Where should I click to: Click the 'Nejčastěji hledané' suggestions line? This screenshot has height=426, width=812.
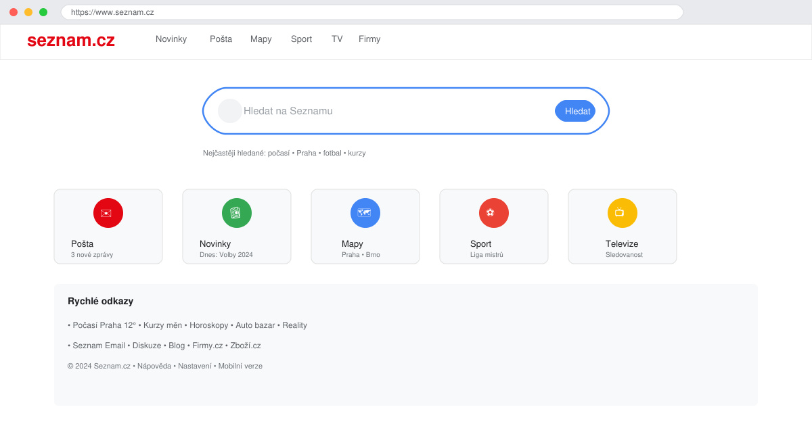coord(284,153)
